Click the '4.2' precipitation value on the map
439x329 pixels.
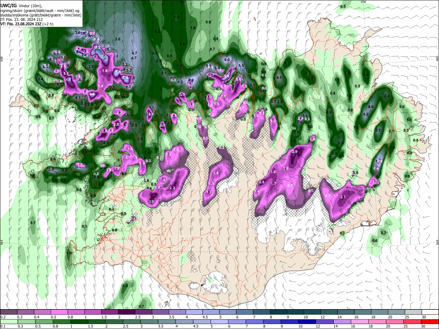[x=365, y=114]
